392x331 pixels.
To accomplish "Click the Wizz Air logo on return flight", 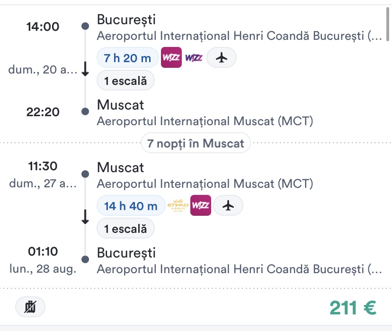I will 201,206.
